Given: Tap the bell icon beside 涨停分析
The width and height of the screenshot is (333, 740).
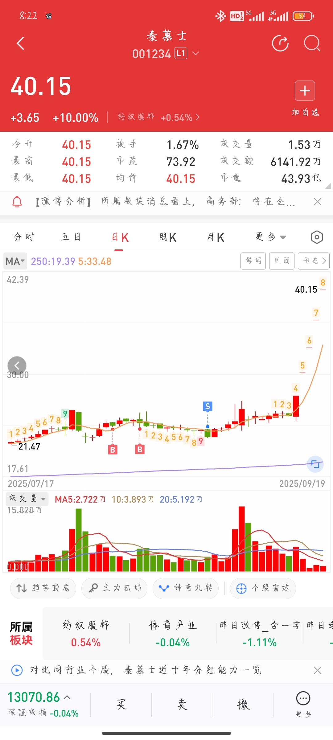Looking at the screenshot, I should pyautogui.click(x=17, y=202).
